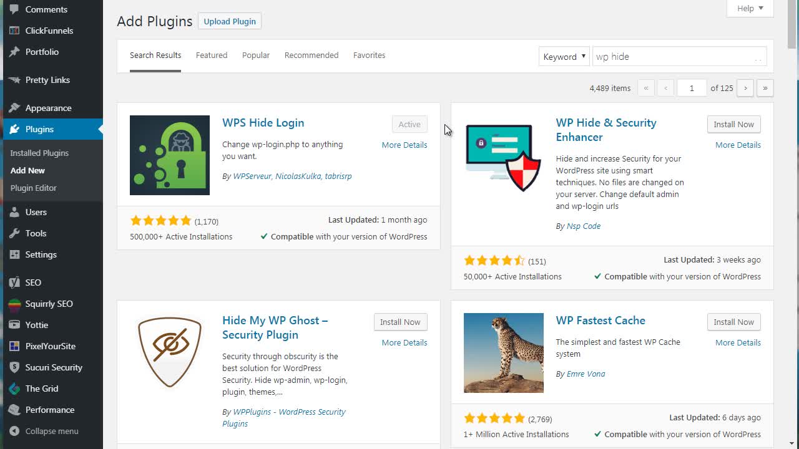This screenshot has height=449, width=799.
Task: Open More Details for WPS Hide Login
Action: tap(404, 145)
